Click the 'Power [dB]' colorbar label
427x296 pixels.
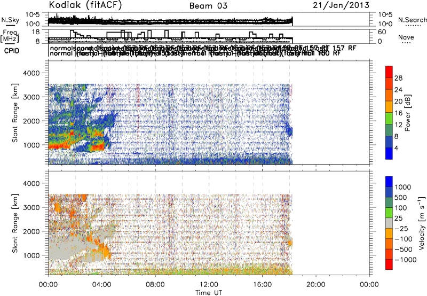tap(408, 113)
